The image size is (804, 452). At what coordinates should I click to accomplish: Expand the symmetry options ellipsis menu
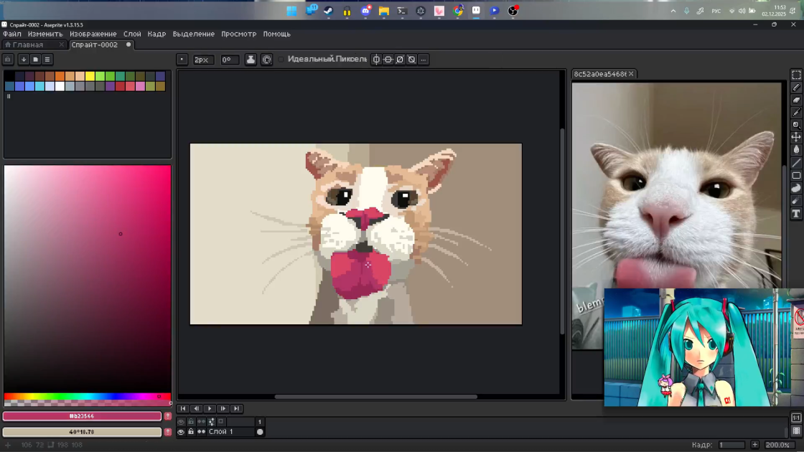coord(424,60)
